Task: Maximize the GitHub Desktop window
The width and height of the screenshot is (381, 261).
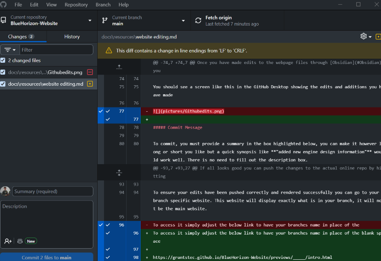Action: pyautogui.click(x=358, y=4)
